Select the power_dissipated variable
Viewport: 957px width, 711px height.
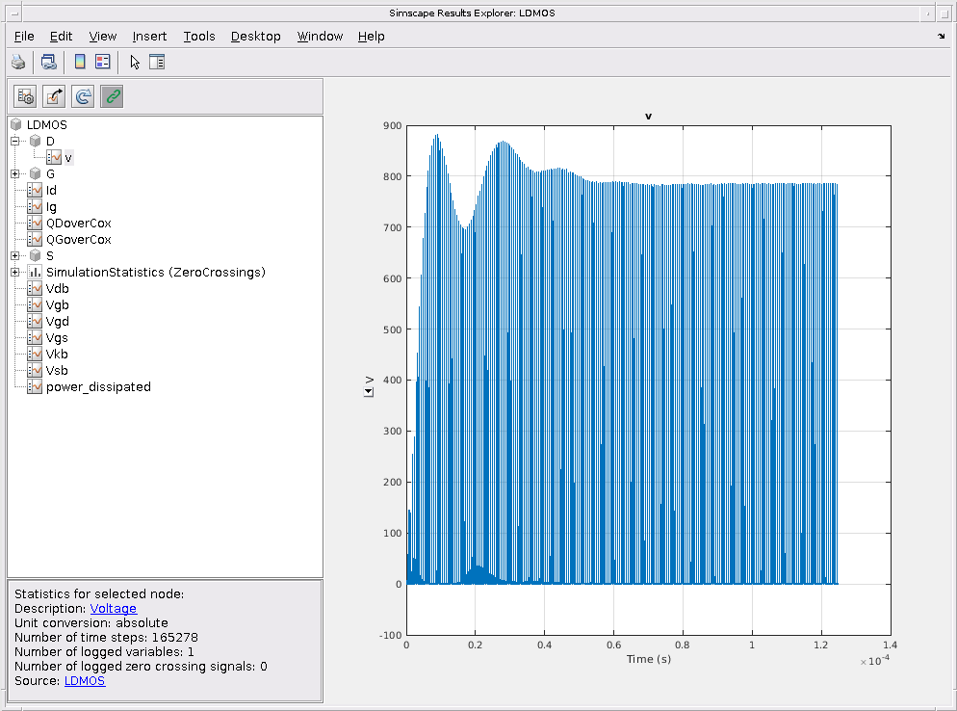(x=98, y=387)
